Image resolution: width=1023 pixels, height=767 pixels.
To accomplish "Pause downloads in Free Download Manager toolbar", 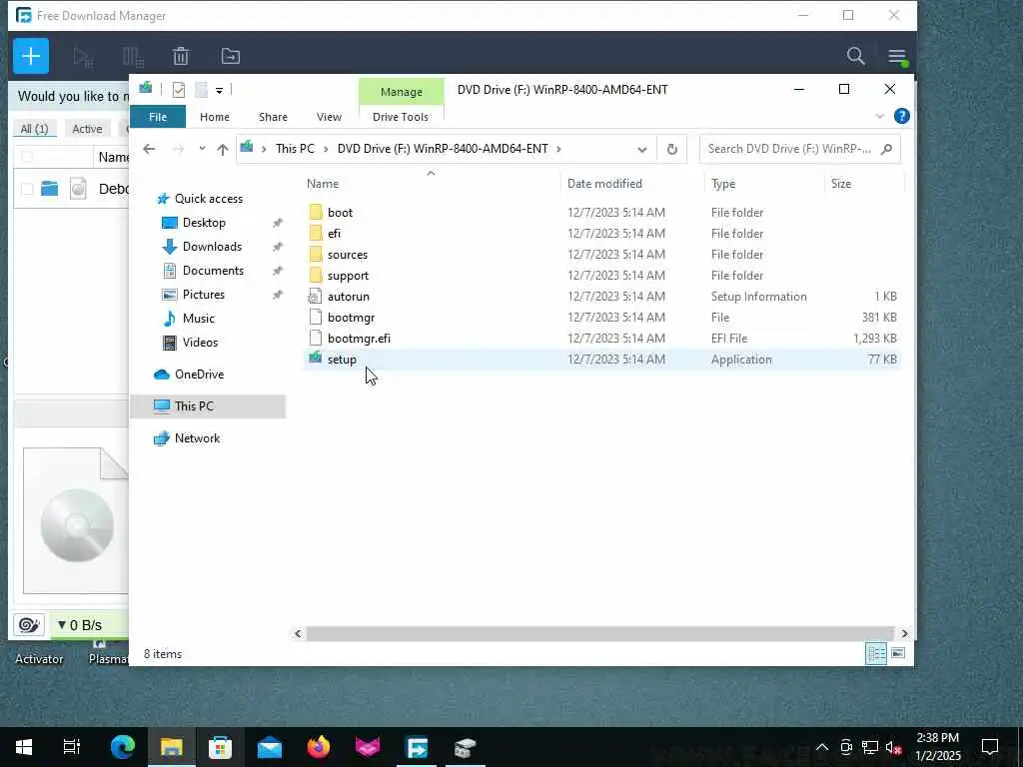I will click(133, 57).
